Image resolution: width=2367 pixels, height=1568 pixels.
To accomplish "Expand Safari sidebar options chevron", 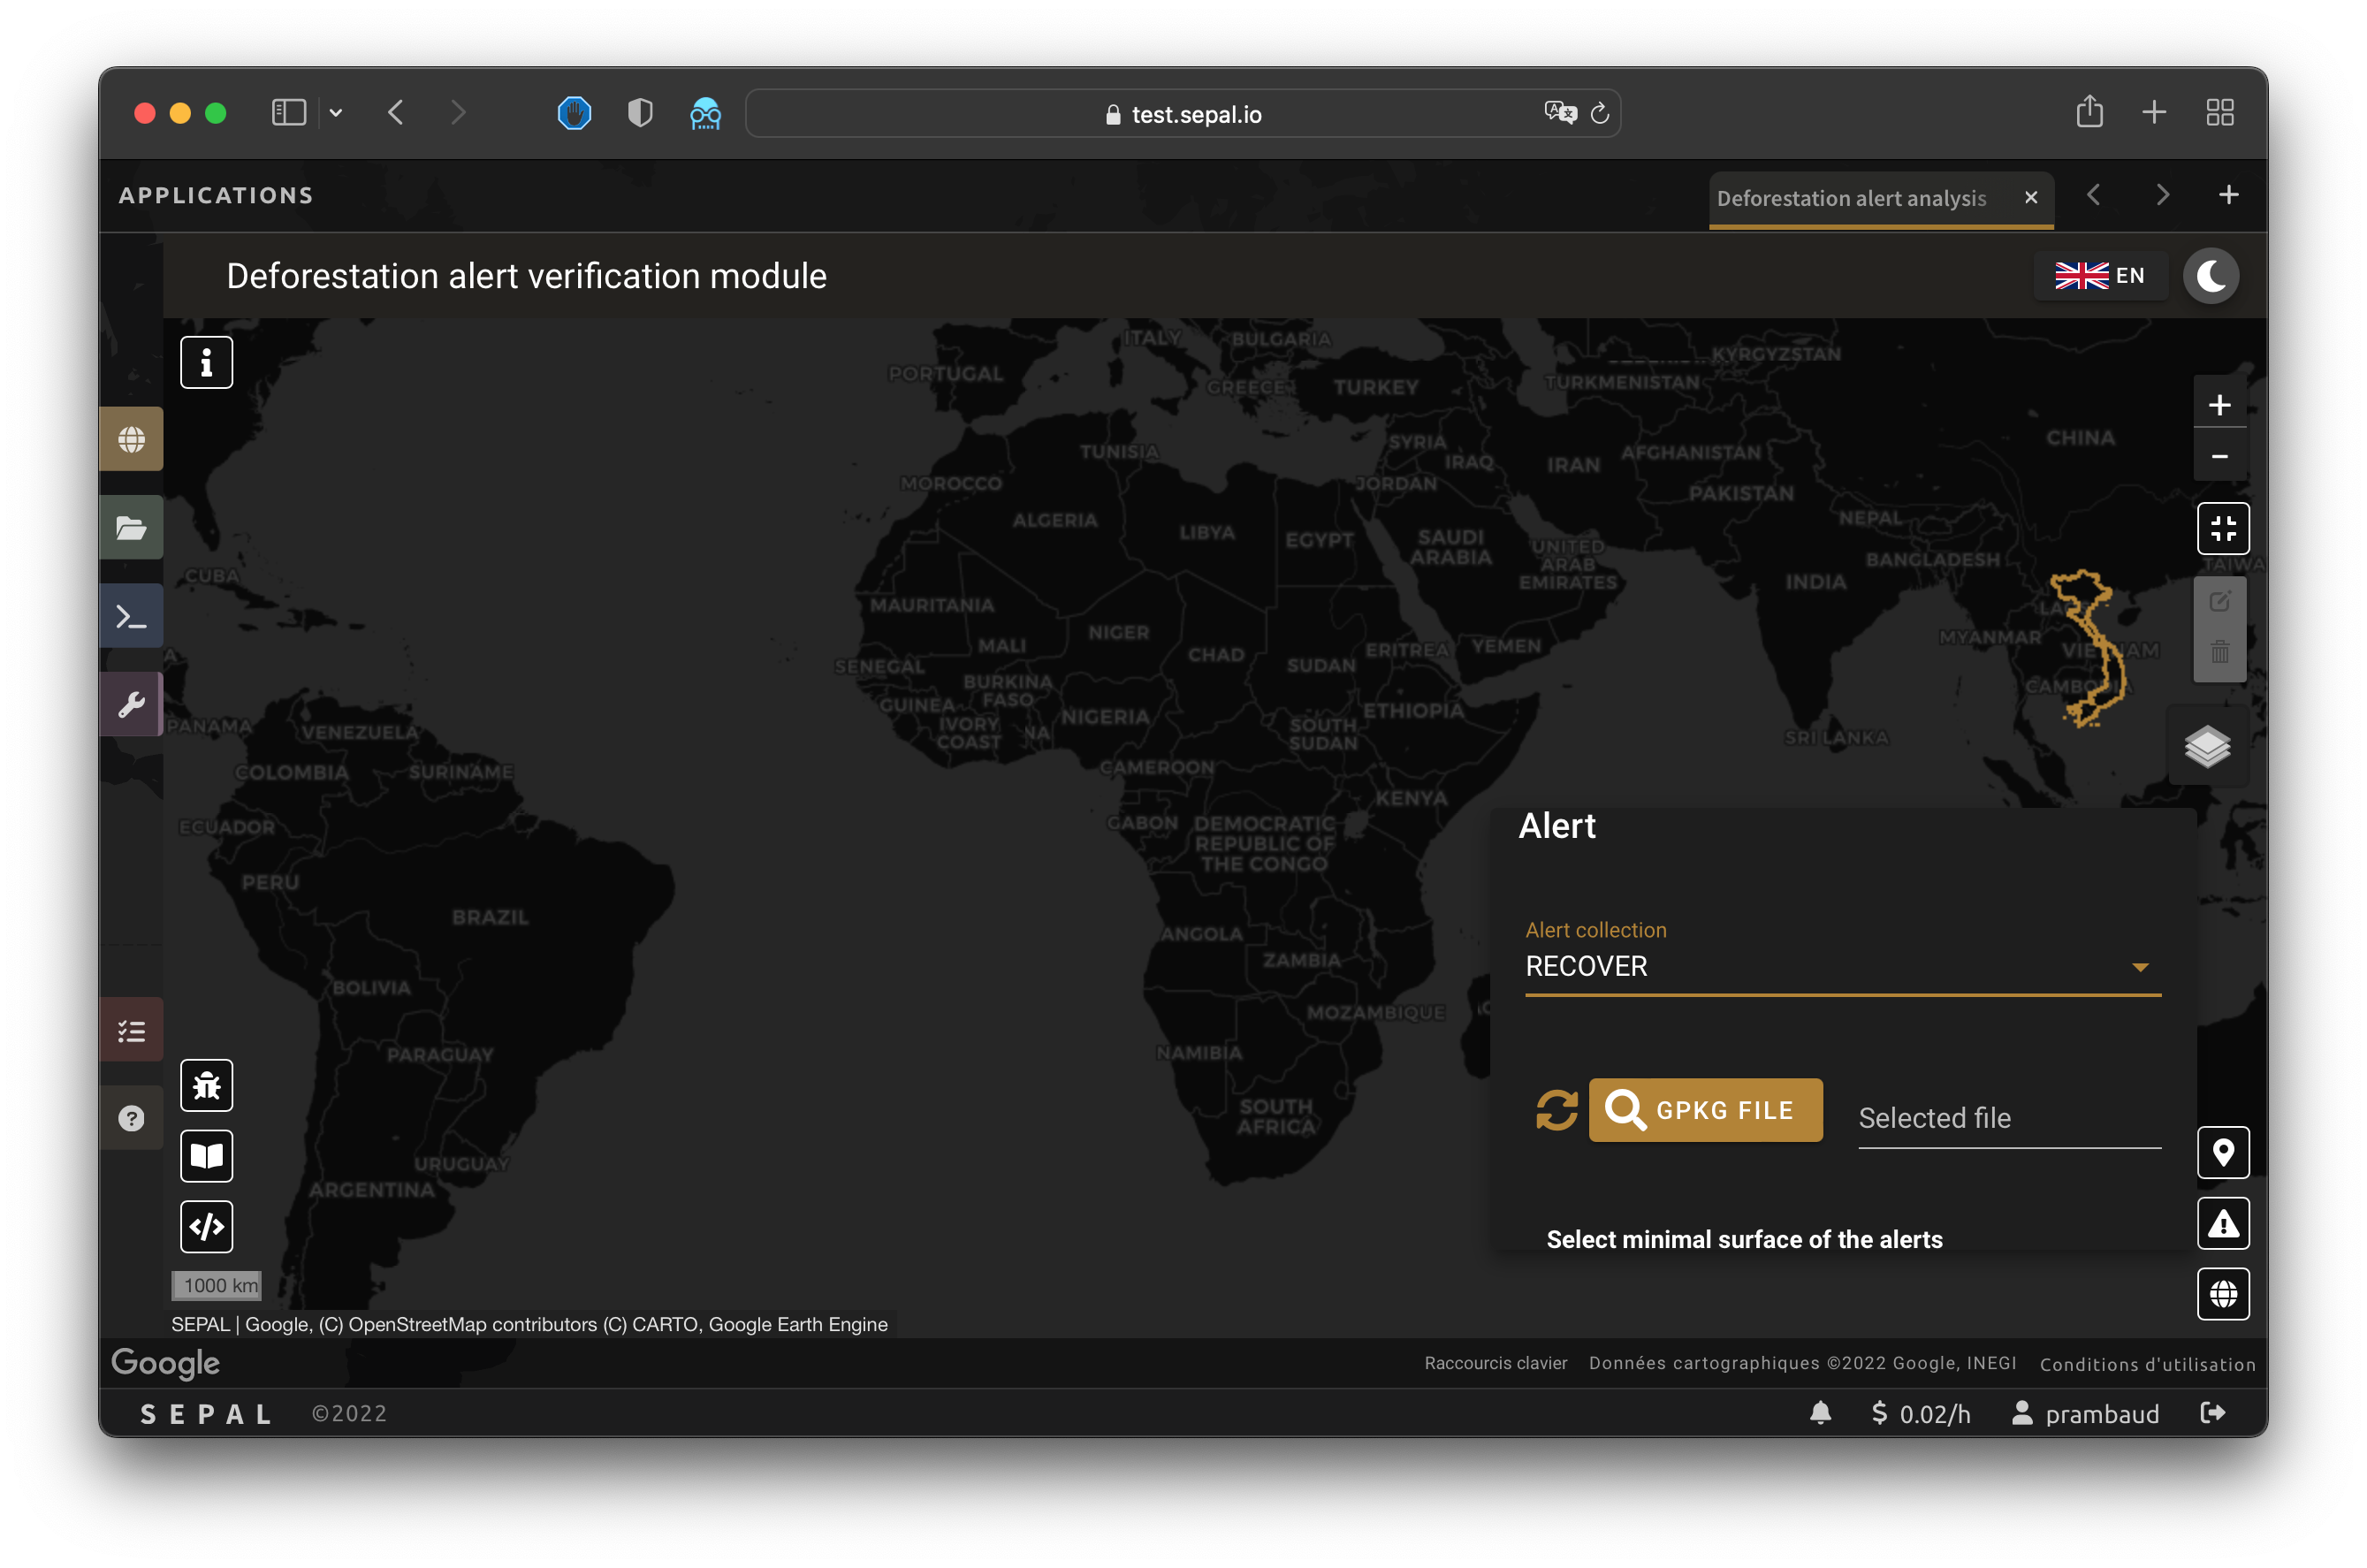I will [336, 113].
